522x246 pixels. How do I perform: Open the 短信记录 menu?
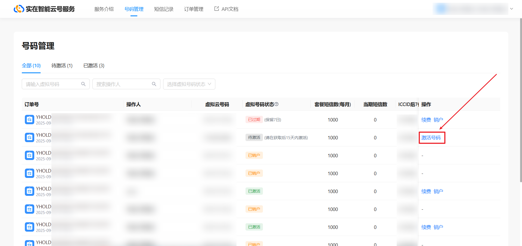pyautogui.click(x=164, y=9)
